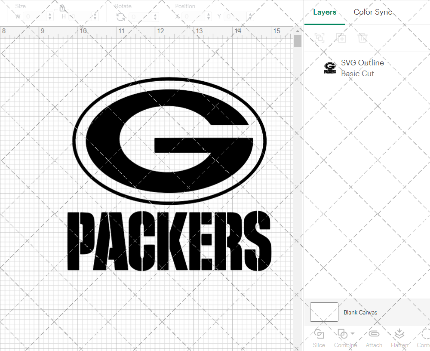Click the Rotate angle input field
Screen dimensions: 430x351
click(x=141, y=17)
